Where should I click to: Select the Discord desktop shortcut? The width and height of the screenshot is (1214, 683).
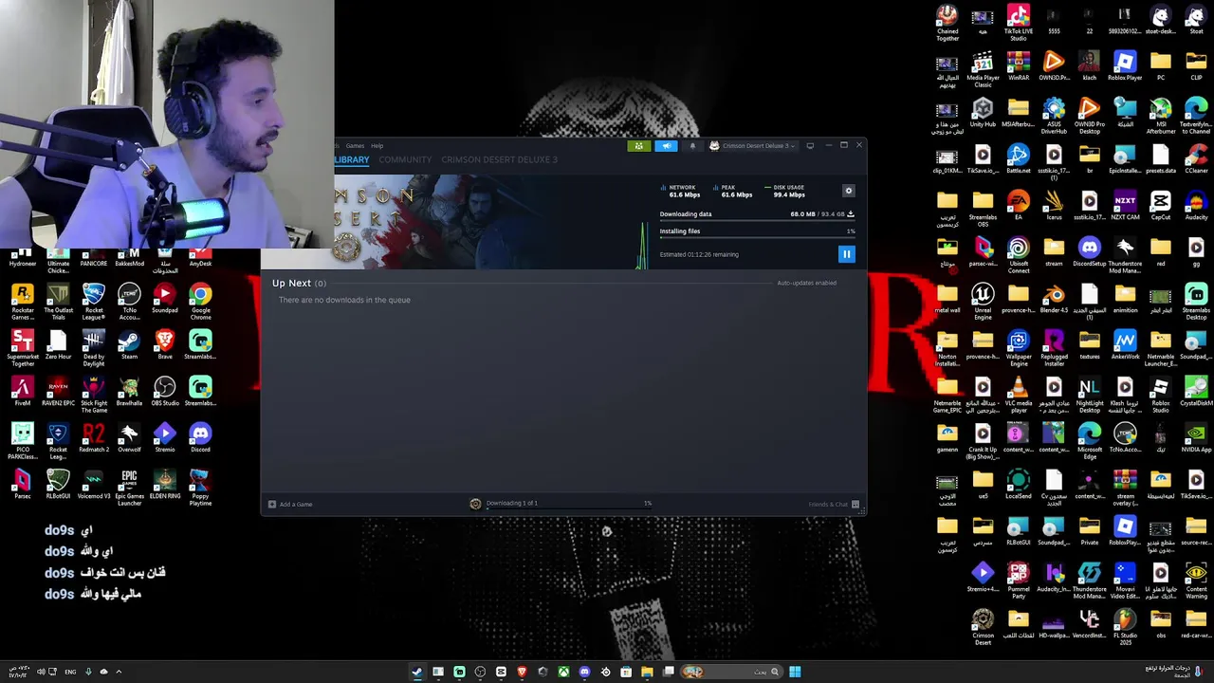point(200,437)
